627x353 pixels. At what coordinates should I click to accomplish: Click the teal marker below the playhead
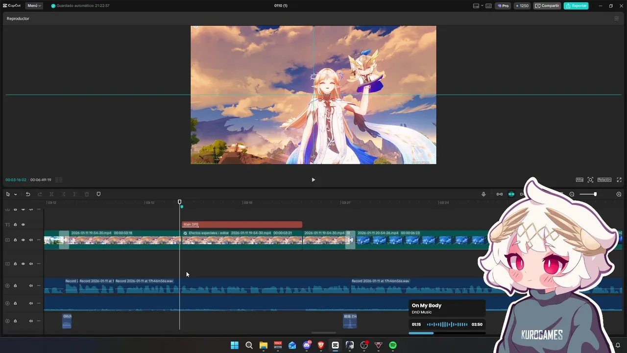182,207
